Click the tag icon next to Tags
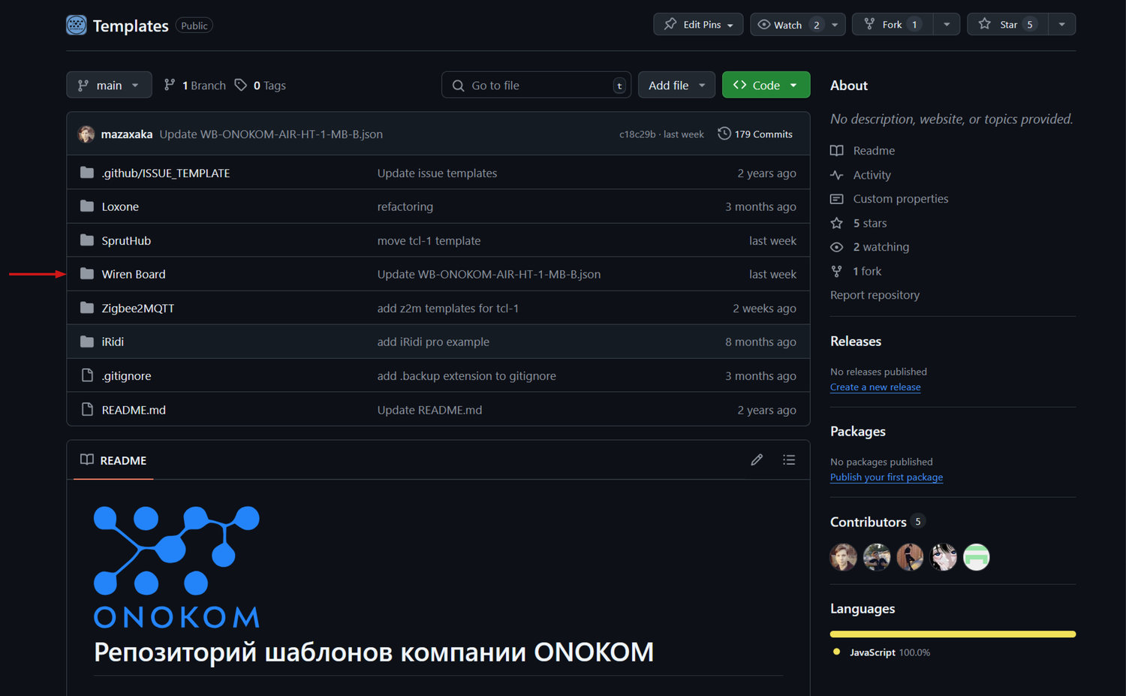1126x696 pixels. pos(241,85)
